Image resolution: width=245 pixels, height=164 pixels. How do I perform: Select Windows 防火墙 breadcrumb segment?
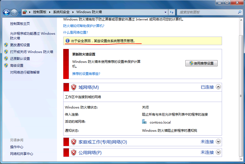point(89,12)
